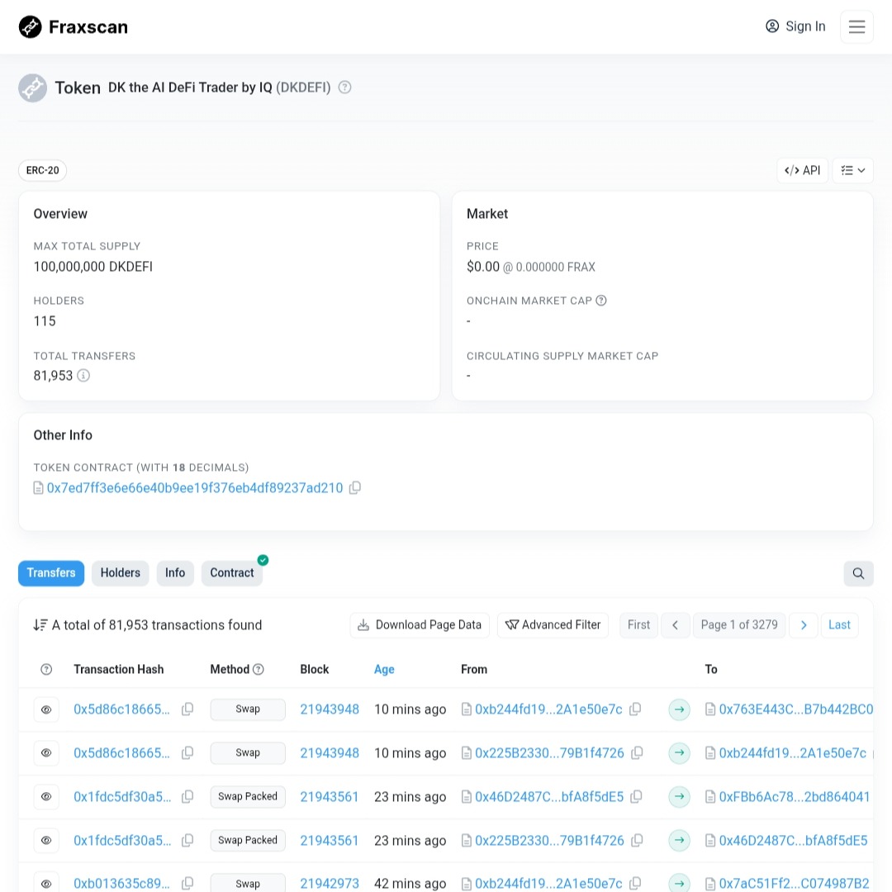
Task: Toggle Age column format
Action: (384, 670)
